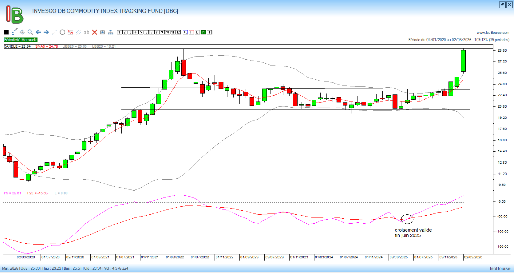
Task: Select numbered box 12 in toolbar
Action: (178, 32)
